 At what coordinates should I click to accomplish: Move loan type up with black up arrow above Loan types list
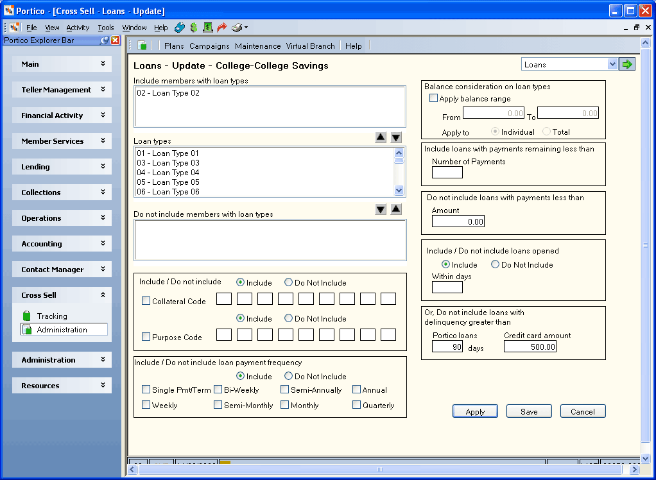coord(380,137)
